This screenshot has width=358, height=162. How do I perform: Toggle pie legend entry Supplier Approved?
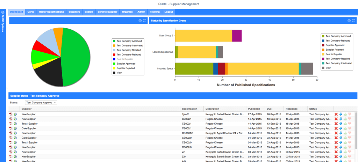(124, 64)
